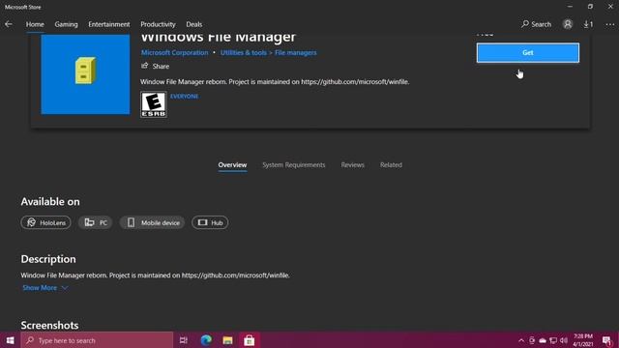Share the Windows File Manager app
The width and height of the screenshot is (619, 348).
pyautogui.click(x=155, y=66)
